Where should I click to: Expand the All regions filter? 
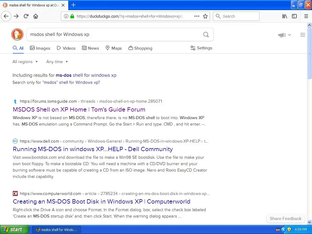point(25,62)
